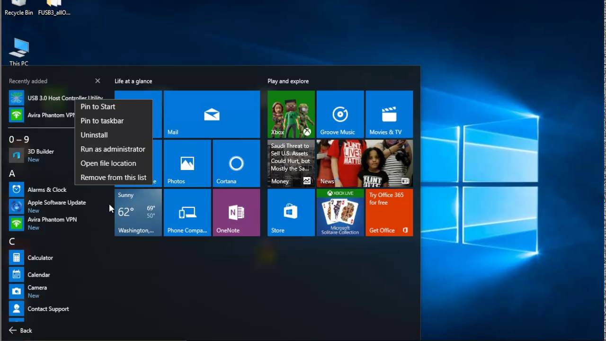This screenshot has width=606, height=341.
Task: Click the Play and explore group title
Action: tap(288, 81)
